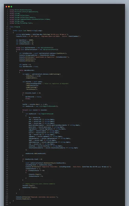Click the 'int totalRecords' CountAsync line
Screen dimensions: 129x206
(43, 53)
